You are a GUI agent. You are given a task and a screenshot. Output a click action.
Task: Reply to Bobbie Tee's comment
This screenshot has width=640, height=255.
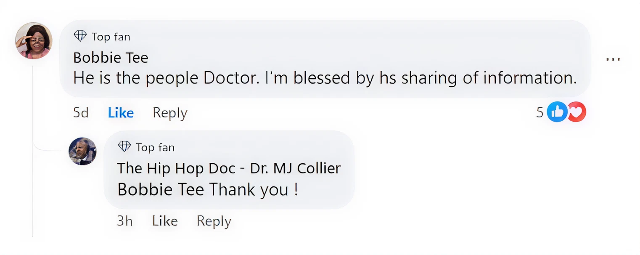coord(170,113)
